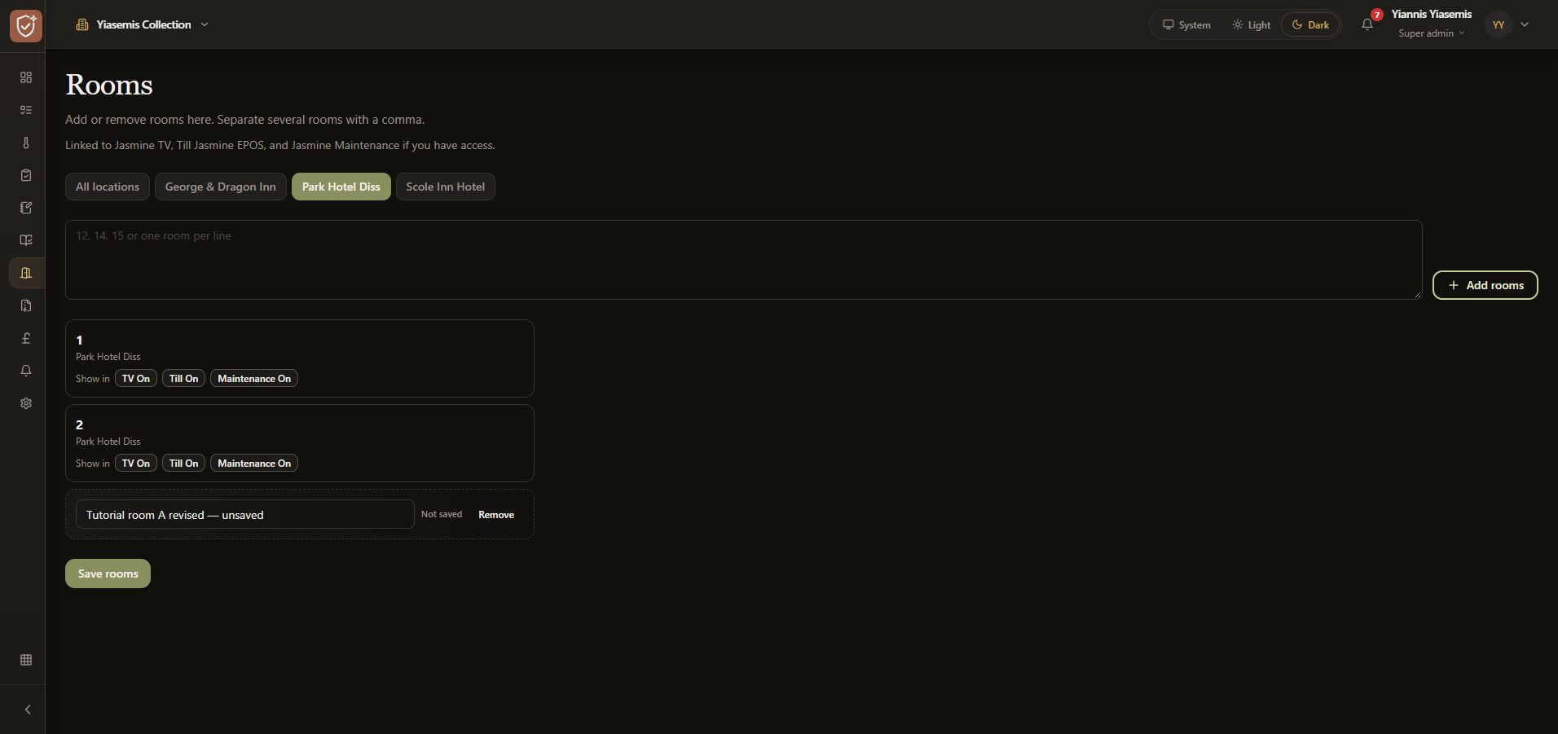The image size is (1558, 734).
Task: Remove the unsaved Tutorial room A
Action: pos(496,515)
